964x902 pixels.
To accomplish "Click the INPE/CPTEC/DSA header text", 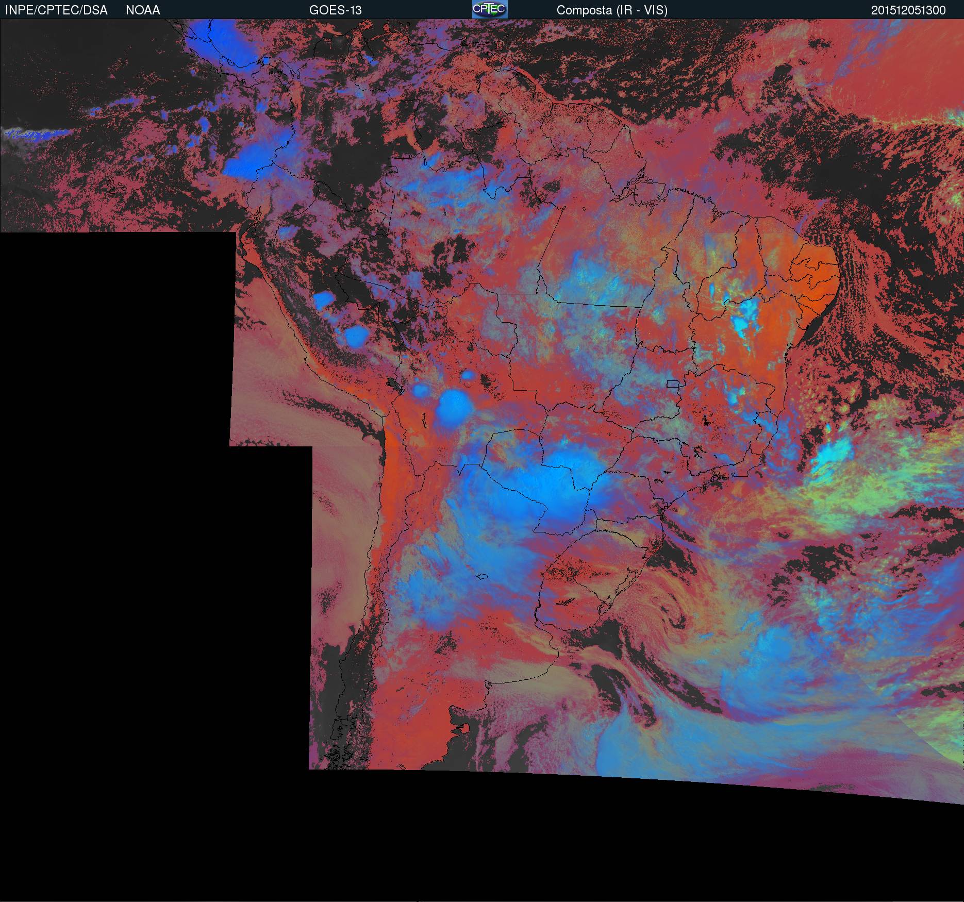I will [x=56, y=10].
